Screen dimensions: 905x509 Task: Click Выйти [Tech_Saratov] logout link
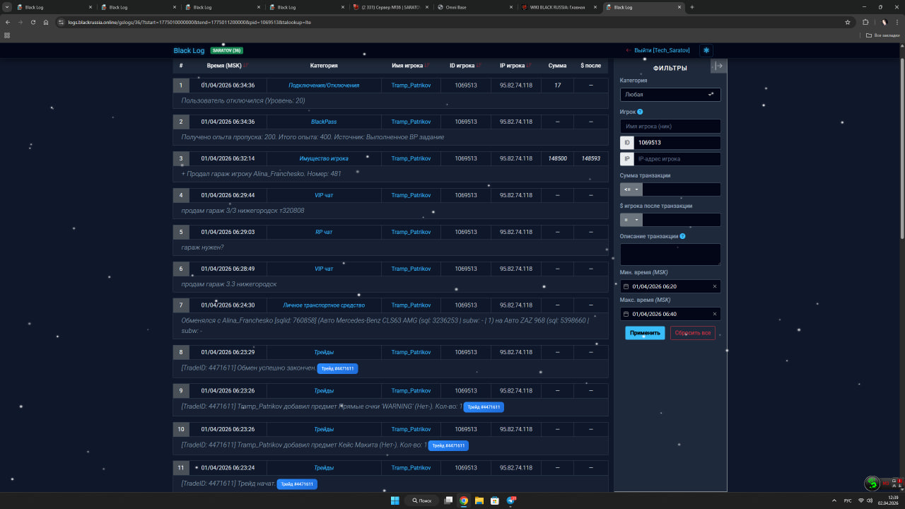point(658,50)
